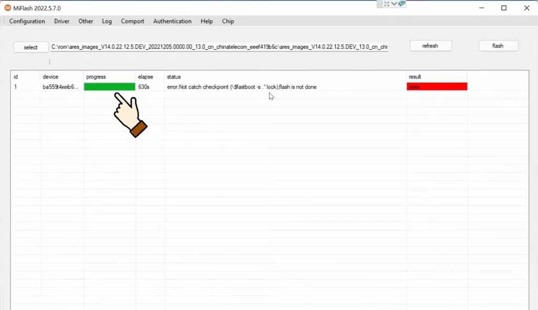The height and width of the screenshot is (310, 538).
Task: Open the Log menu
Action: pyautogui.click(x=107, y=22)
